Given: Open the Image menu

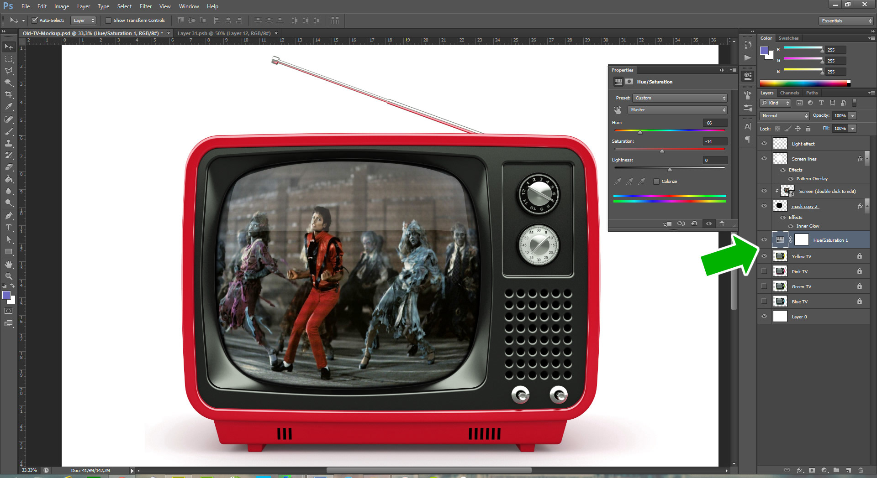Looking at the screenshot, I should tap(62, 6).
